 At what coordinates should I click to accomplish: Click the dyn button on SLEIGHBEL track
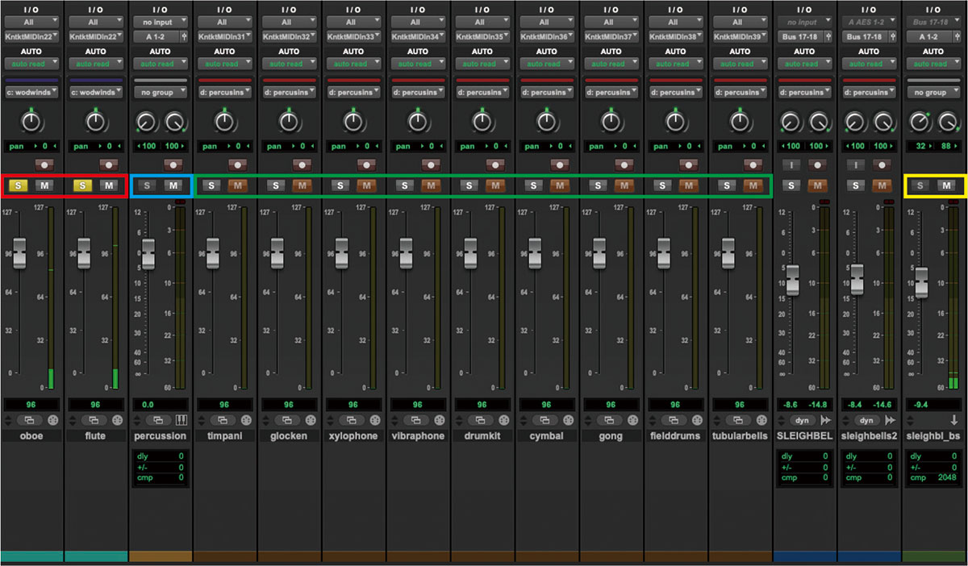click(803, 420)
